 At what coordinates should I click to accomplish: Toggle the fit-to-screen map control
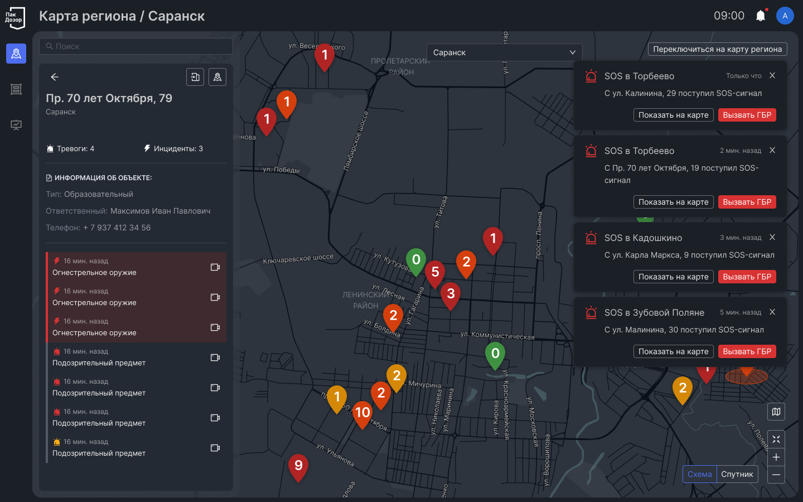tap(776, 440)
